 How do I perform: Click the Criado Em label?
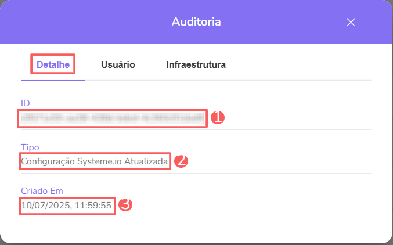[x=41, y=190]
